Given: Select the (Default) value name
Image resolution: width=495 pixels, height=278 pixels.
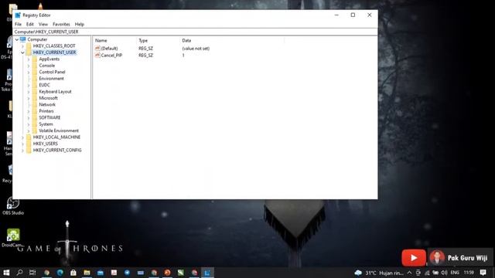Looking at the screenshot, I should point(109,49).
